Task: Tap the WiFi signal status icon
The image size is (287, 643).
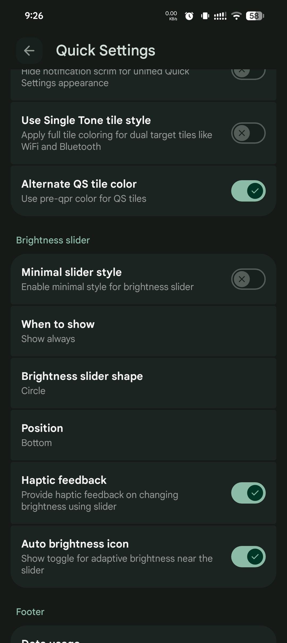Action: [236, 16]
